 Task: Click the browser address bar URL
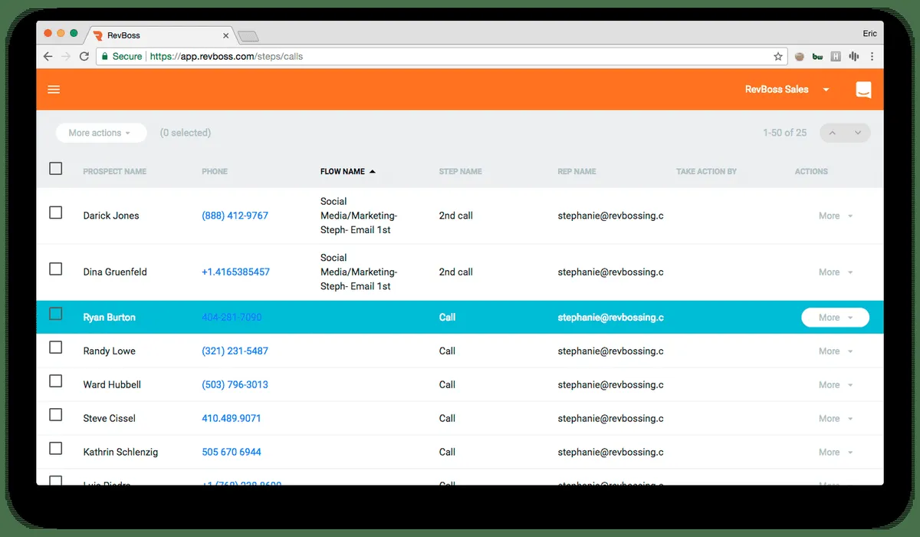point(226,56)
